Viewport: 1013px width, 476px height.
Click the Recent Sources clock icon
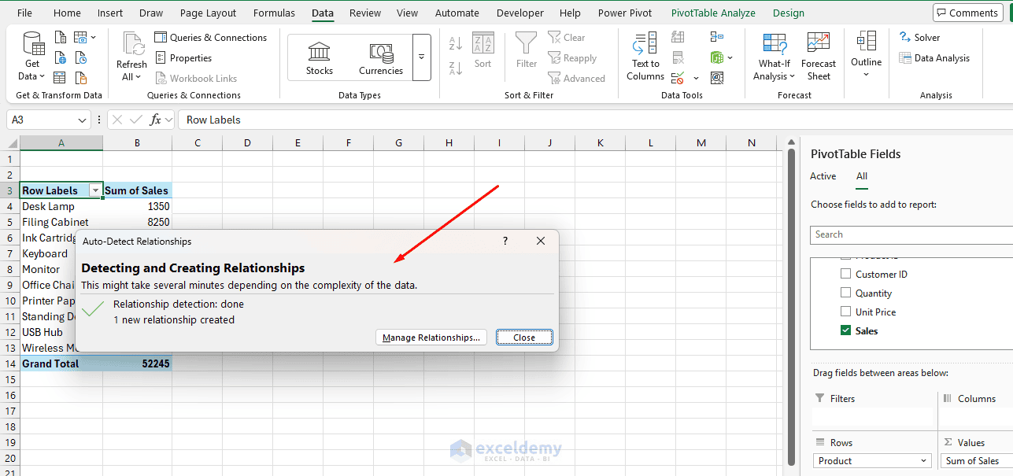coord(80,58)
